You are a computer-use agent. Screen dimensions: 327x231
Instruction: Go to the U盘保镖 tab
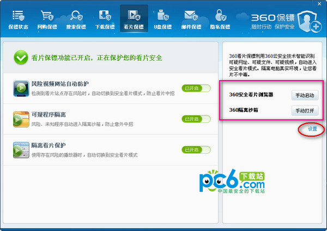pos(162,19)
